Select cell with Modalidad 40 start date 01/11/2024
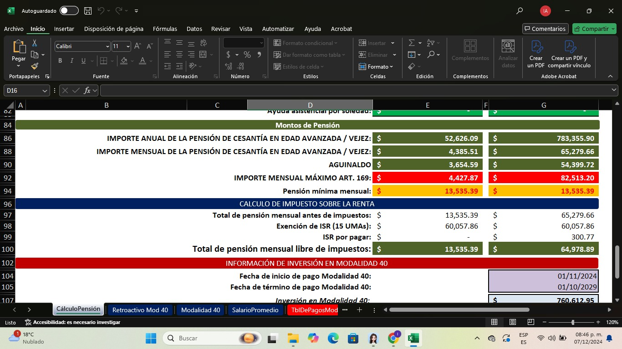 click(x=543, y=276)
